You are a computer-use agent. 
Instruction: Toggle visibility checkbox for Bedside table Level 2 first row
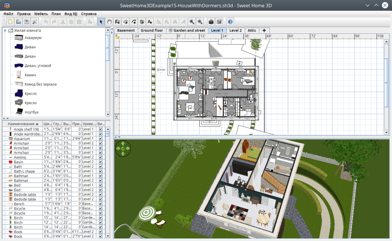pos(101,194)
